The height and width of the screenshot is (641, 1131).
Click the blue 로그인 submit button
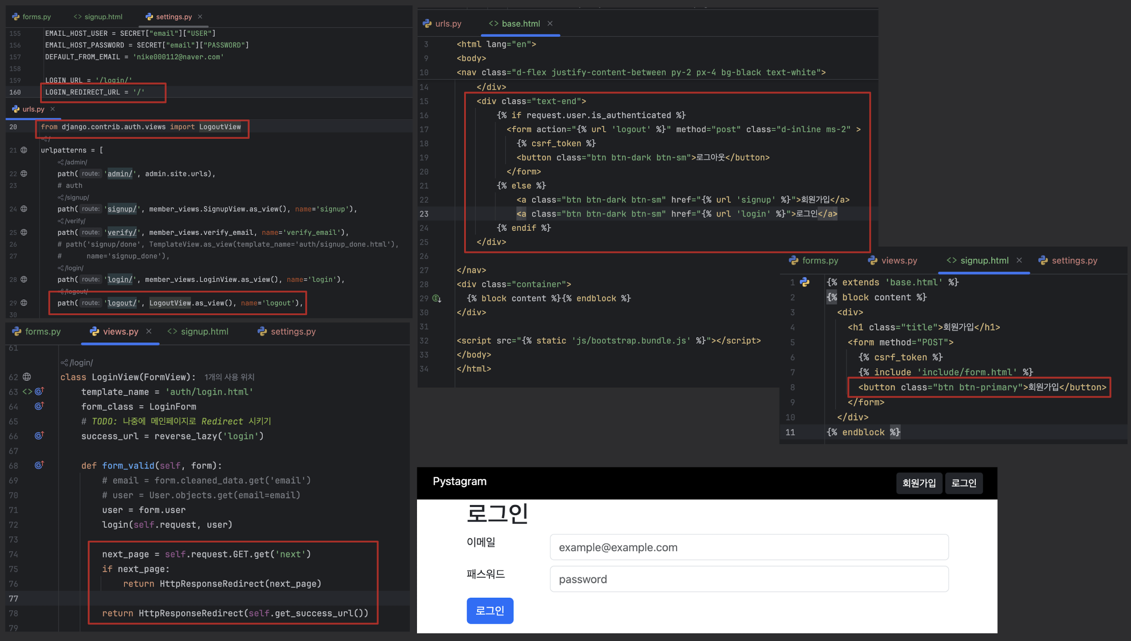point(490,611)
